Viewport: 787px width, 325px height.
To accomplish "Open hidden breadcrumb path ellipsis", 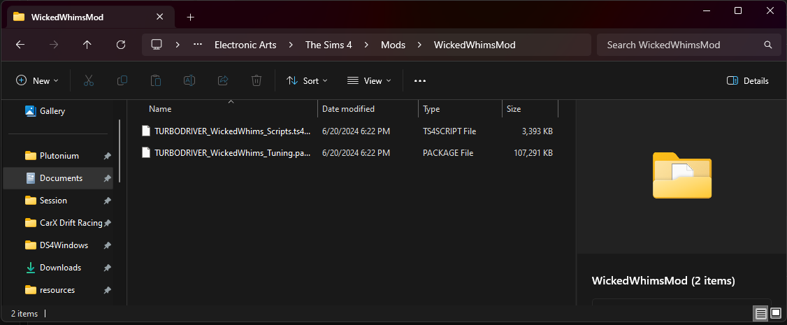I will [x=198, y=45].
